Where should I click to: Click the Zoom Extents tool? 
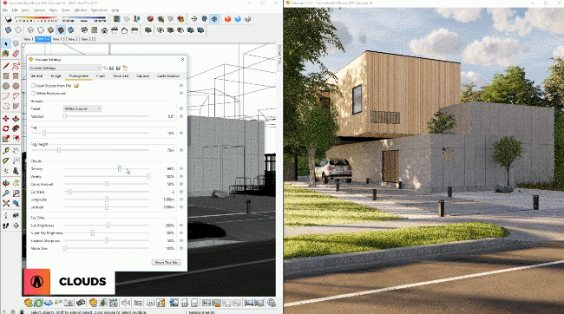[6, 204]
